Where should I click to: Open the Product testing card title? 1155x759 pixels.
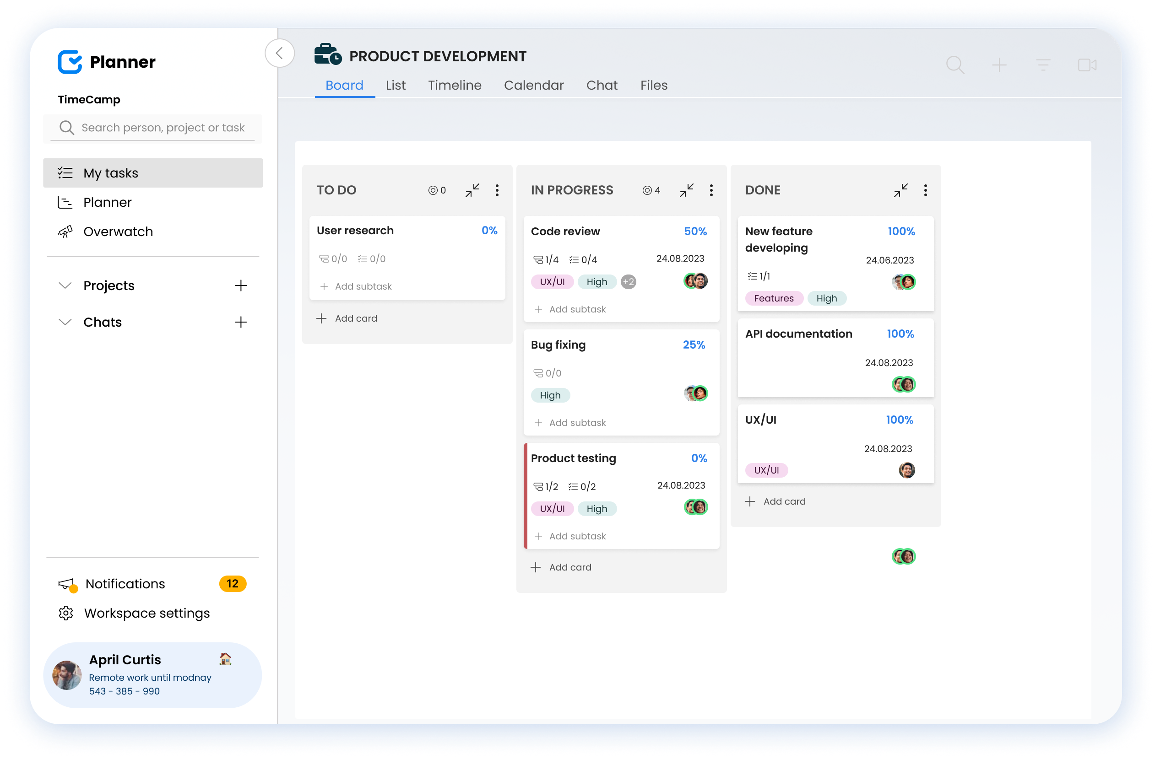pyautogui.click(x=573, y=458)
